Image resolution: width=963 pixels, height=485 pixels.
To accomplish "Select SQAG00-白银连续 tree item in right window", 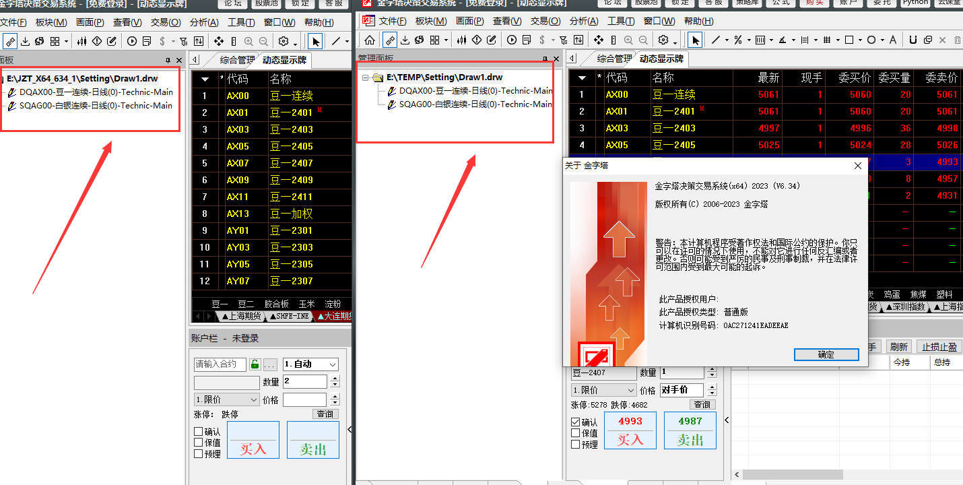I will 475,104.
